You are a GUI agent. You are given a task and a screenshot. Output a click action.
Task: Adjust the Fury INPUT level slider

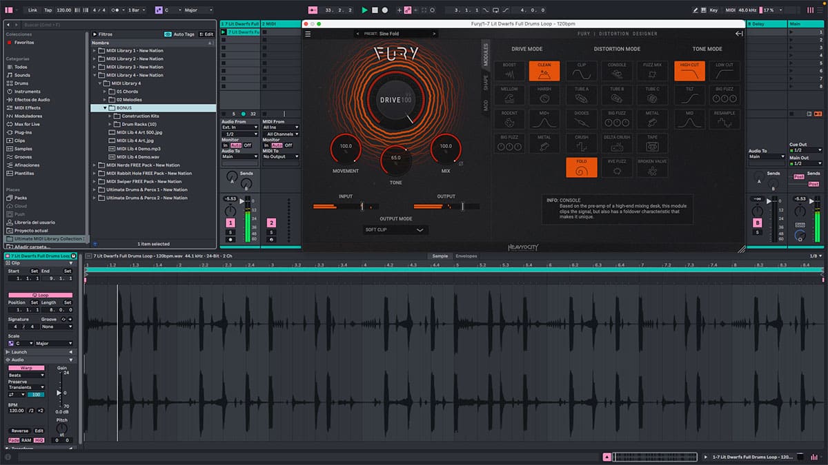pos(346,206)
